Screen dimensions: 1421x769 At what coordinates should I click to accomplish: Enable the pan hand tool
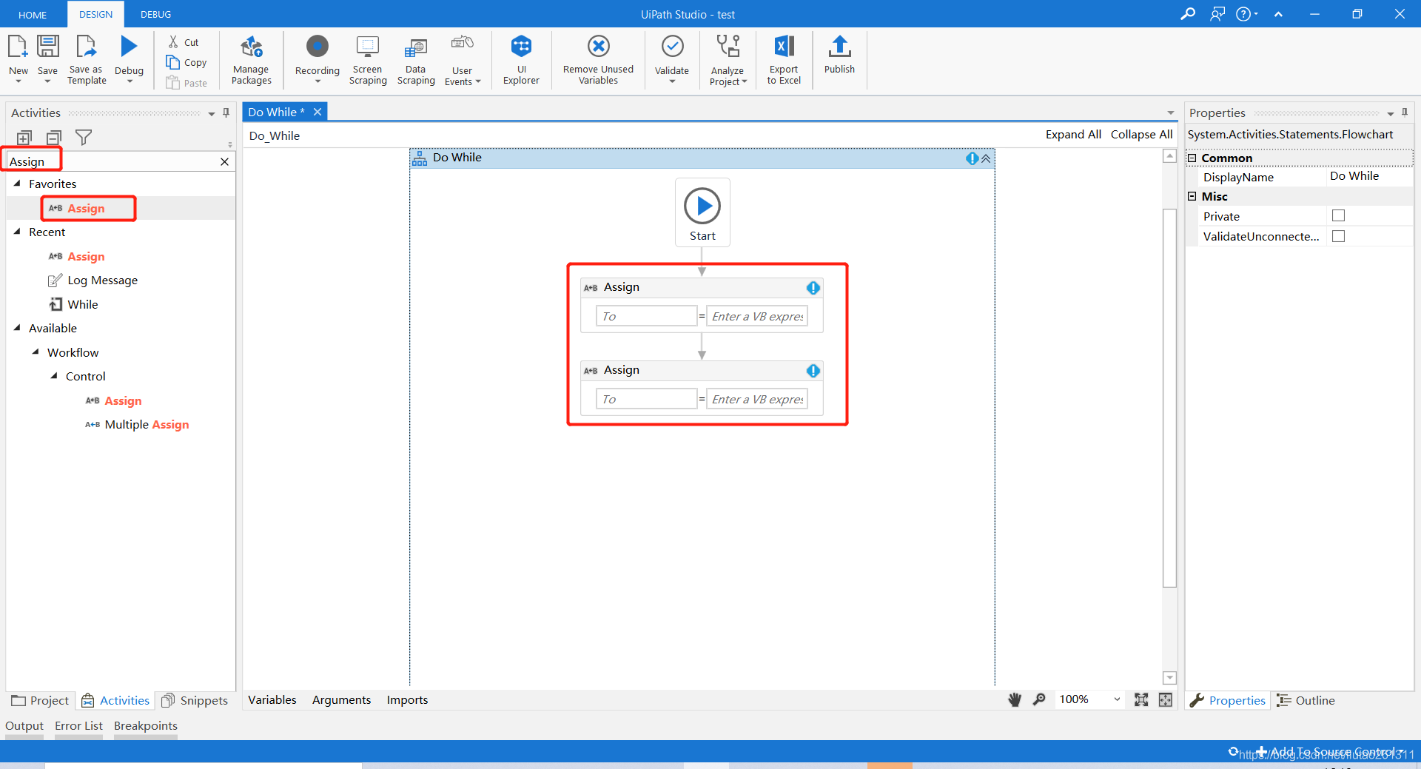(x=1015, y=699)
